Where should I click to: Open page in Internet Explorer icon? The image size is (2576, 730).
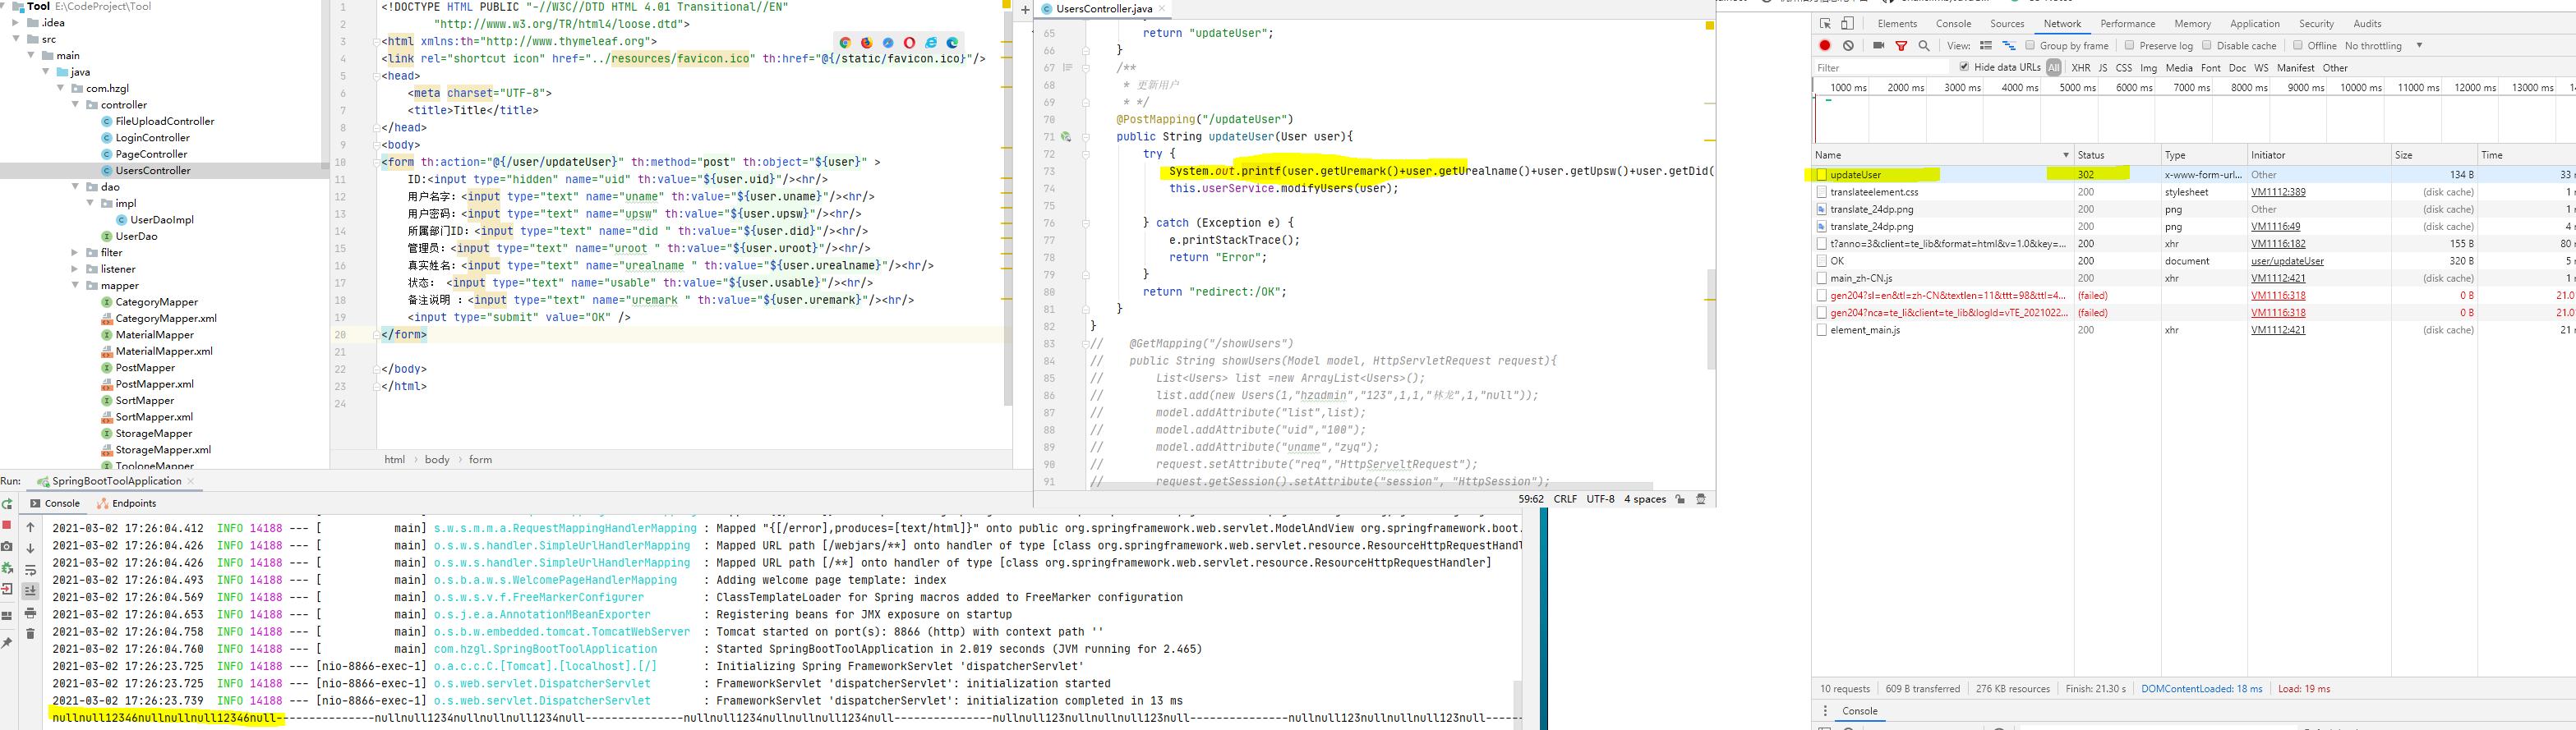[931, 43]
